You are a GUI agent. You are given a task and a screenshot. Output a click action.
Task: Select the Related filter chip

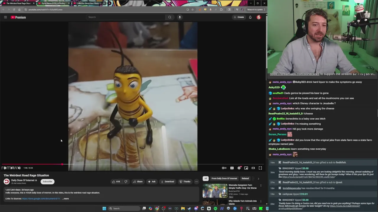[245, 178]
